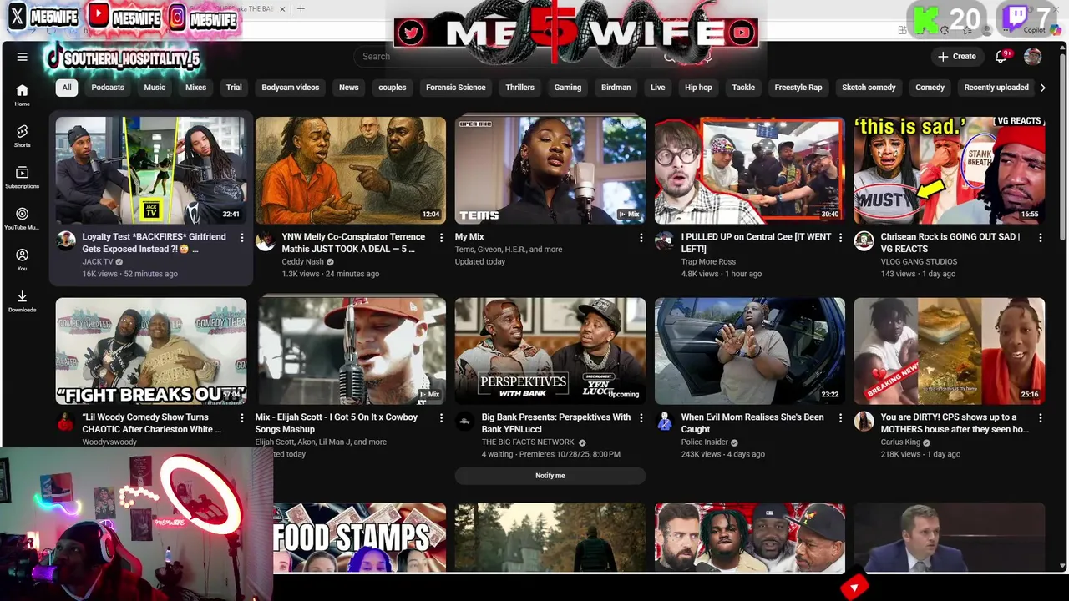Select the Thrillers filter chip

click(x=519, y=88)
